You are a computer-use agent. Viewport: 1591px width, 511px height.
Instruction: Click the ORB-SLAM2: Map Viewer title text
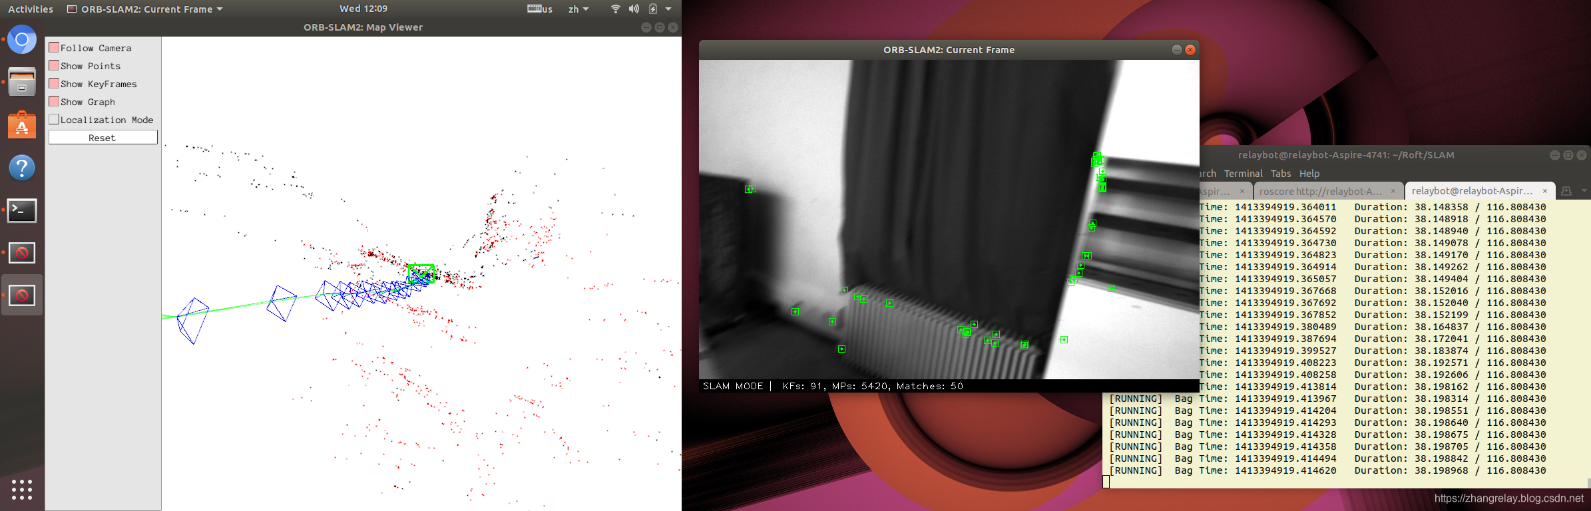point(363,27)
